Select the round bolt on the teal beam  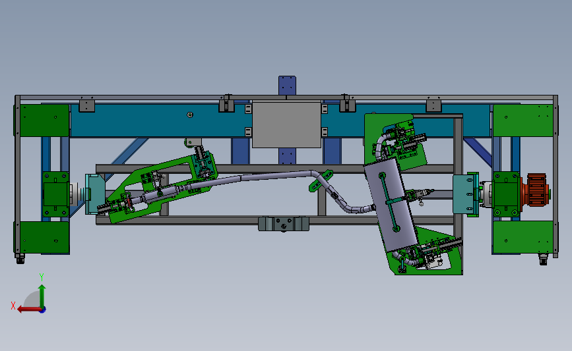tap(190, 115)
